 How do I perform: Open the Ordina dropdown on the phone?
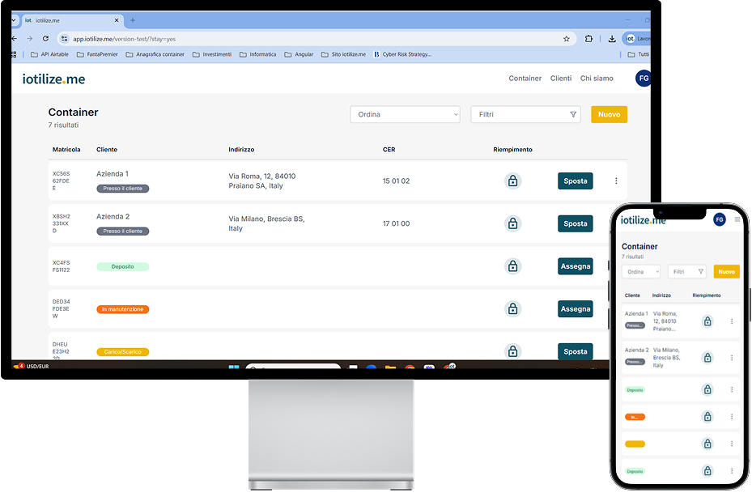click(641, 272)
